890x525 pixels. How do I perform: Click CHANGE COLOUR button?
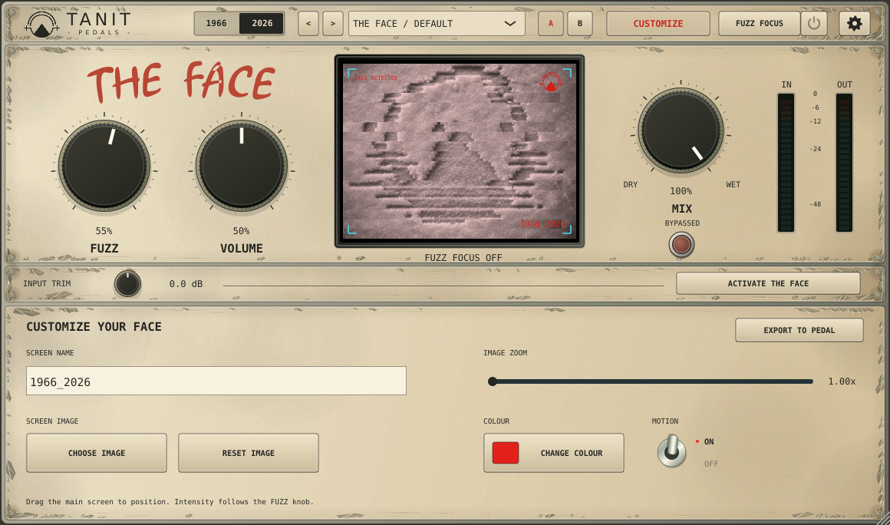click(553, 453)
